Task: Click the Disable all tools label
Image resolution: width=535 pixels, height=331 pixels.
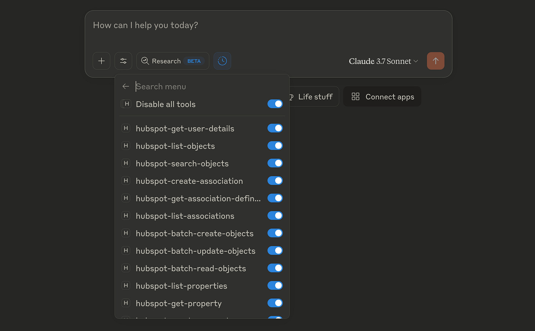Action: coord(166,104)
